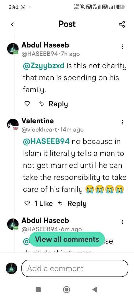Image resolution: width=134 pixels, height=298 pixels.
Task: Tap Android back triangle button
Action: click(95, 290)
